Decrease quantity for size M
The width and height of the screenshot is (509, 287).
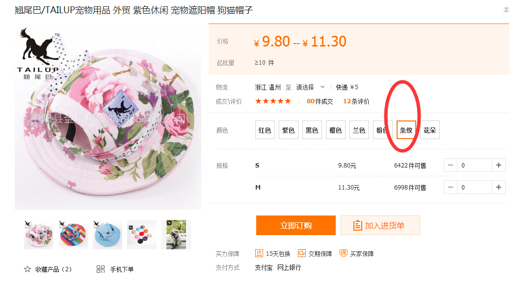pos(451,188)
